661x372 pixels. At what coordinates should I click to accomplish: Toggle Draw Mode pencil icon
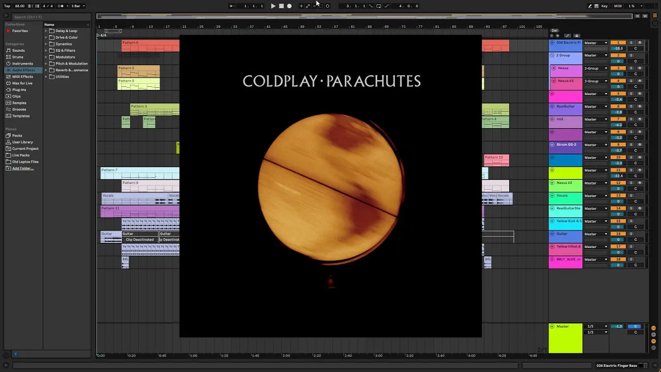[x=590, y=6]
